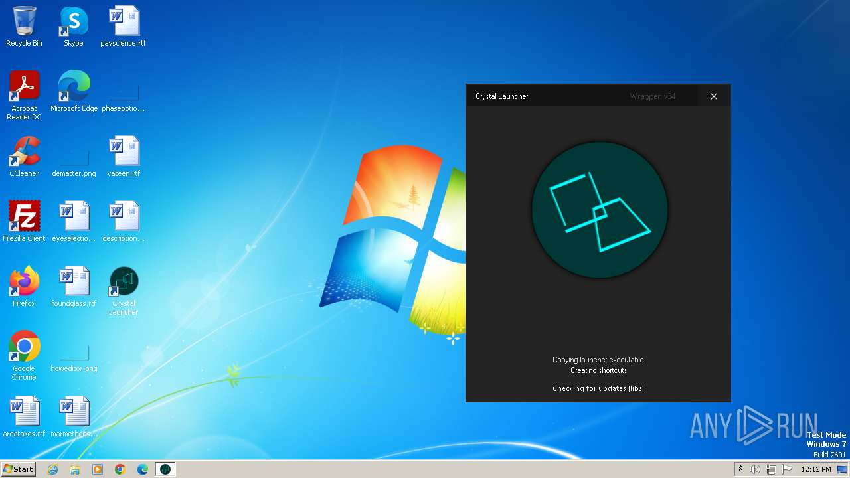Click the 'Copying launcher executable' status line
The width and height of the screenshot is (850, 478).
[x=598, y=360]
